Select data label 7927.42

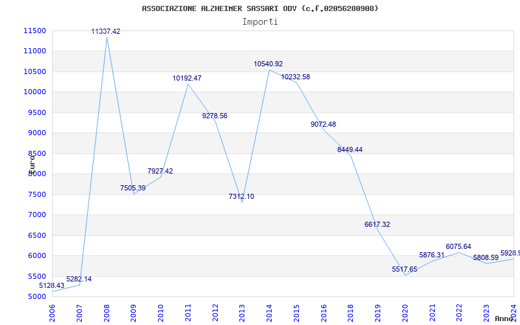coord(160,171)
